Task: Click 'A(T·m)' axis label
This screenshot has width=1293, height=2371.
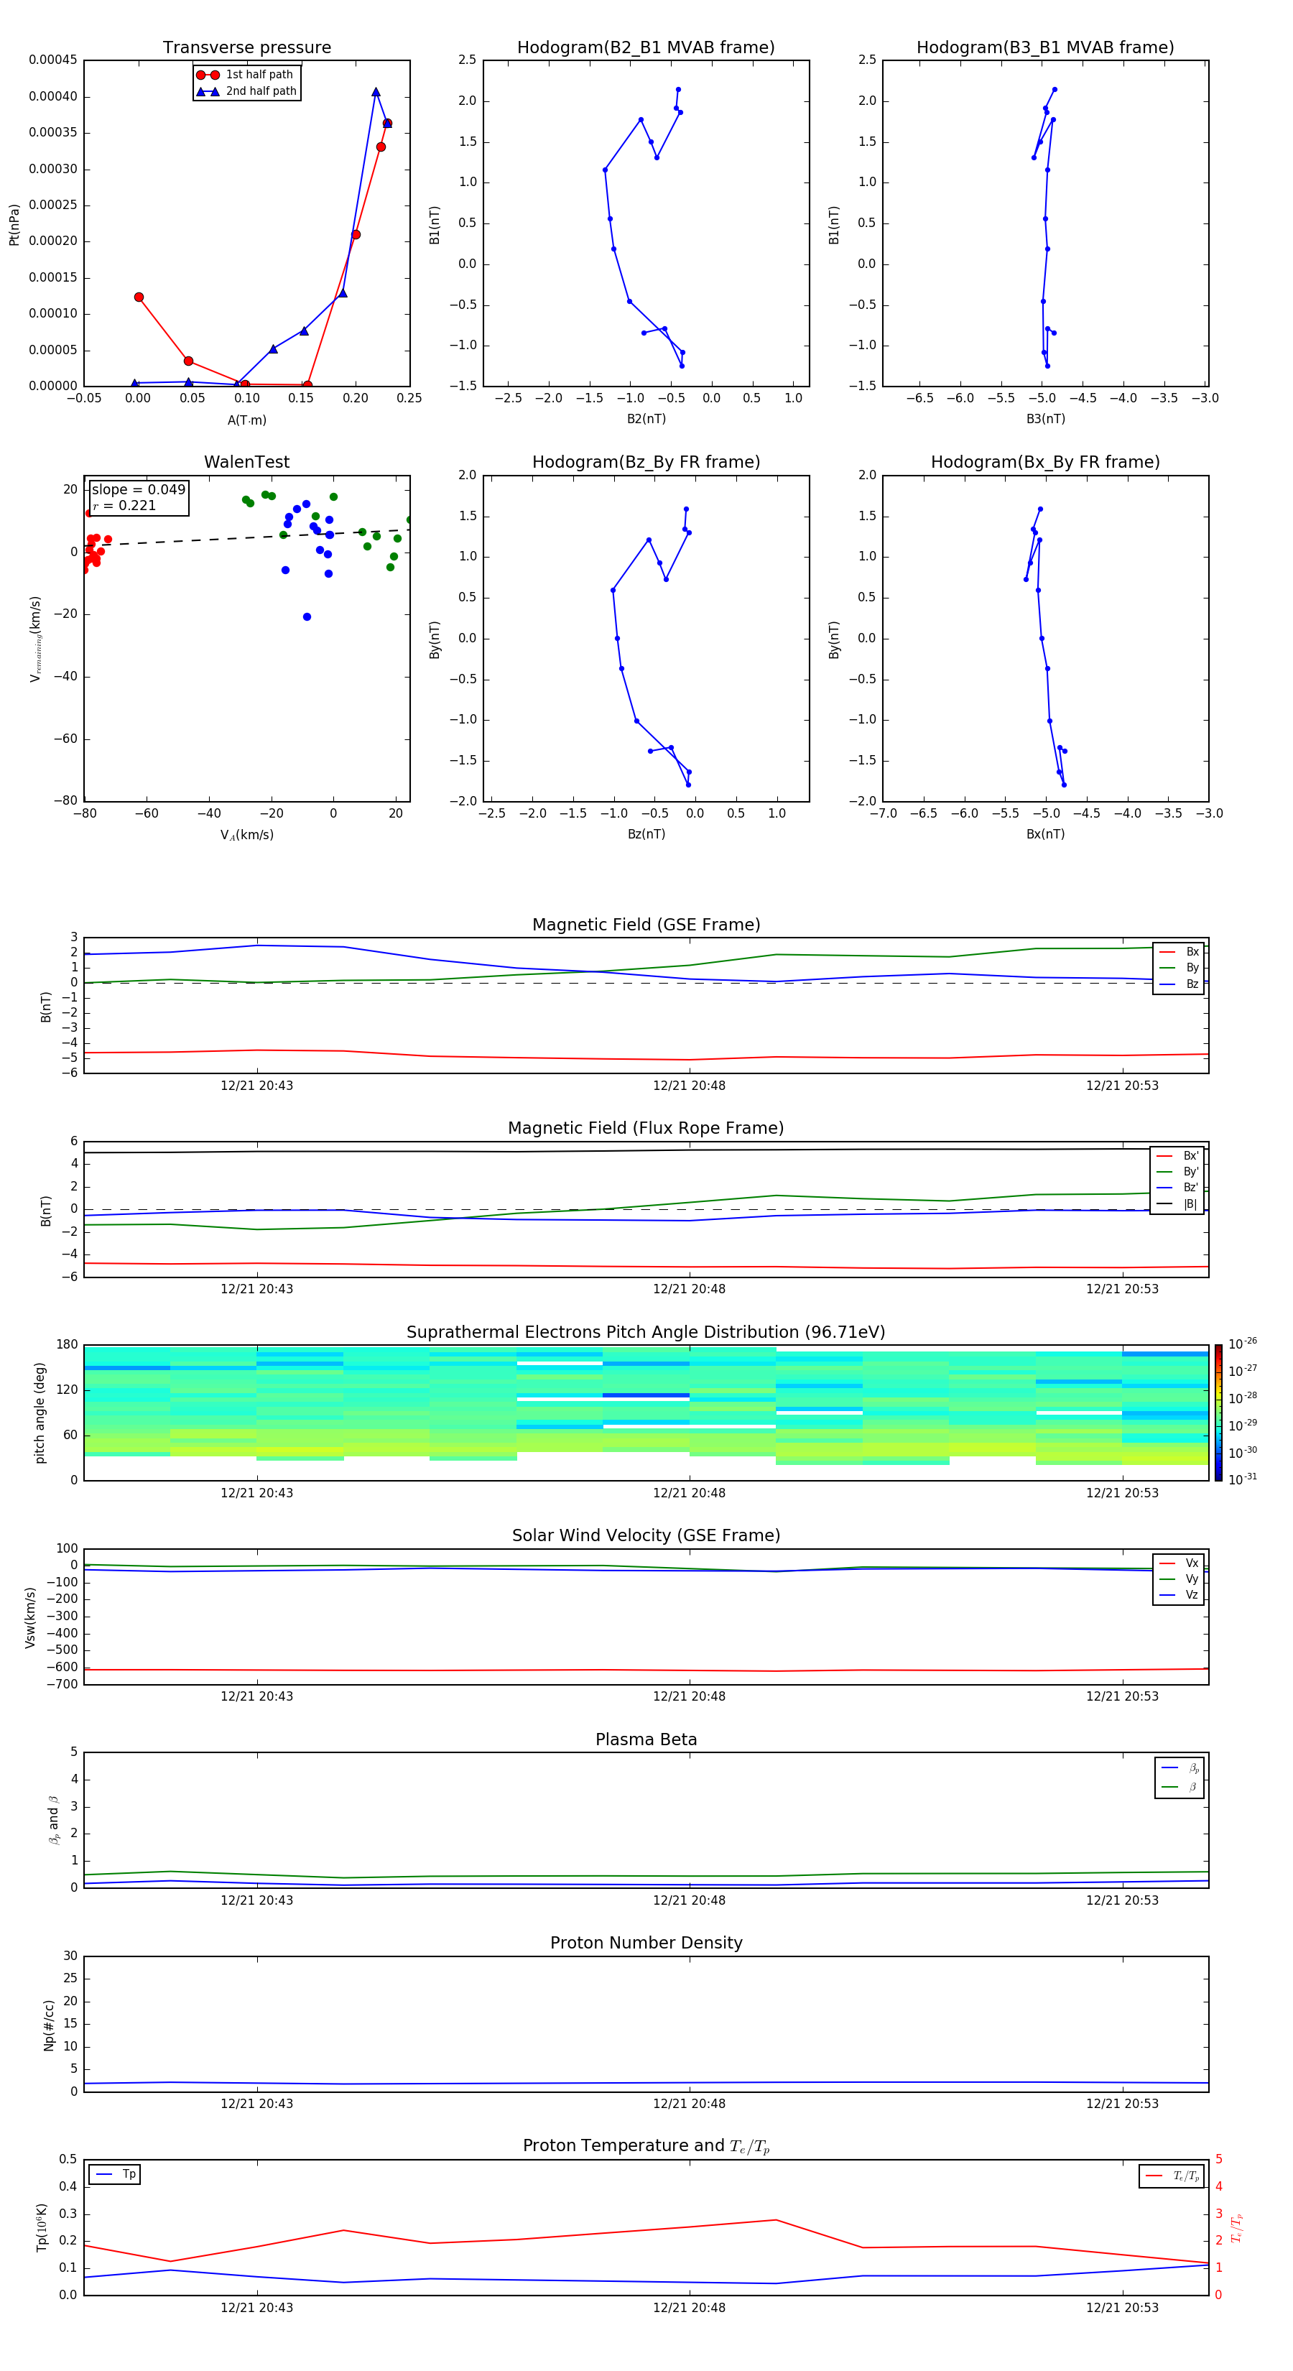Action: pos(246,420)
